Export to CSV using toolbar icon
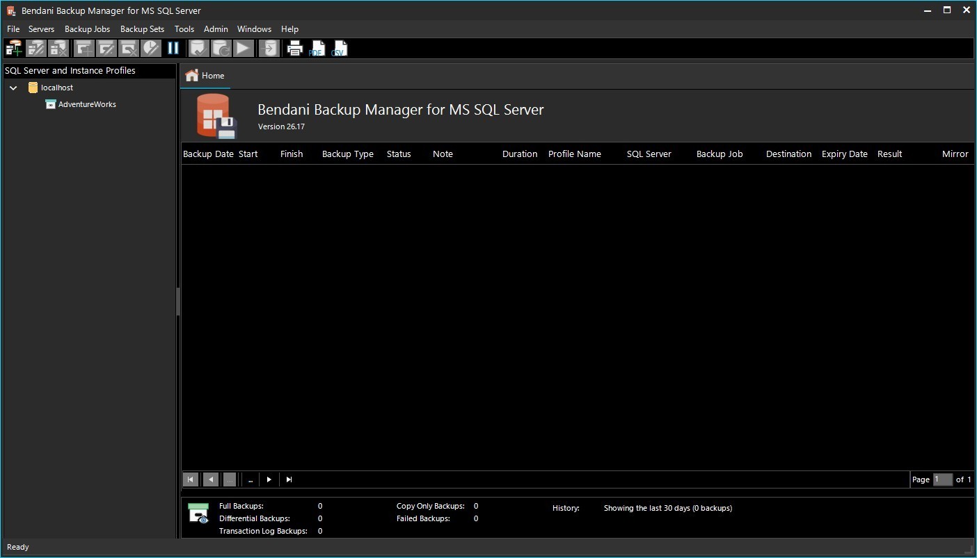977x558 pixels. click(x=339, y=48)
